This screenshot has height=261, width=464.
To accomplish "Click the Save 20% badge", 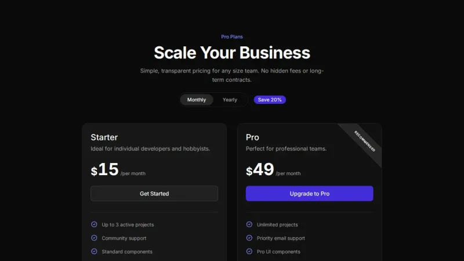I will click(x=270, y=100).
